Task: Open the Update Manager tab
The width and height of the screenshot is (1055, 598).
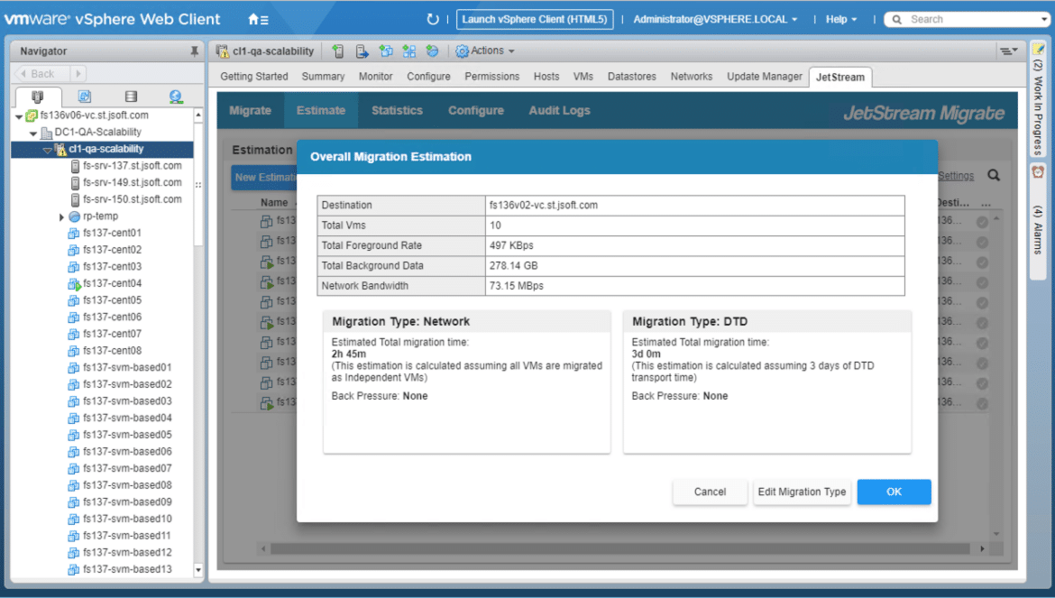Action: [x=765, y=77]
